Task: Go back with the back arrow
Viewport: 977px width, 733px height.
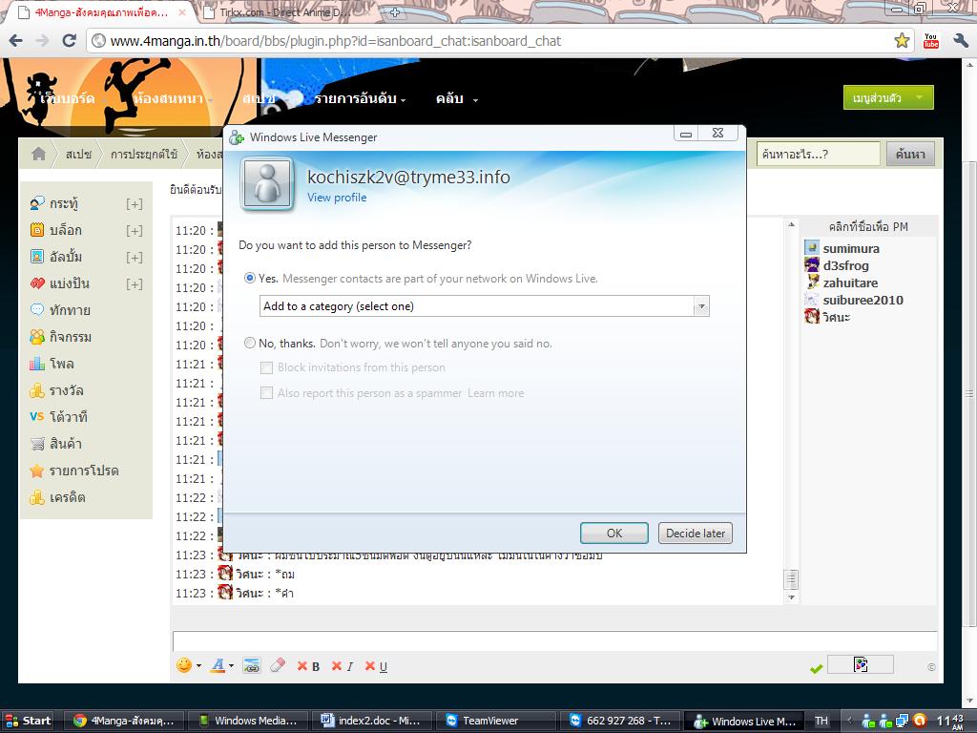Action: pyautogui.click(x=16, y=41)
